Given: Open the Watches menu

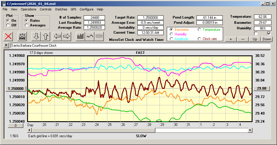Looking at the screenshot, I should [61, 9].
